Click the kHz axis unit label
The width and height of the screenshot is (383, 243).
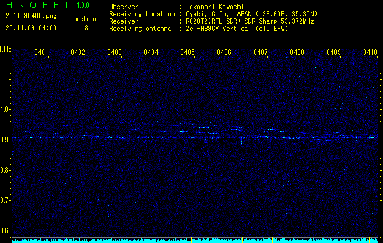pos(5,49)
